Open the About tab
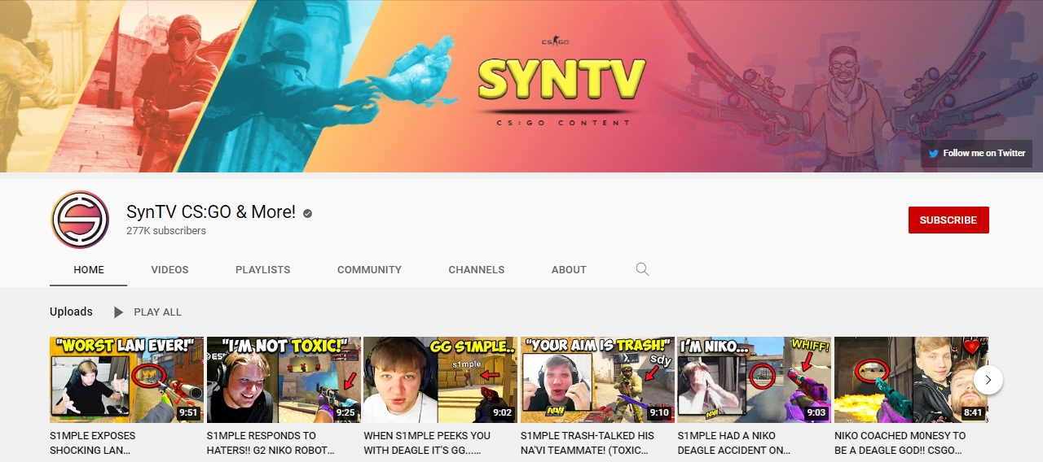Viewport: 1043px width, 462px height. point(569,269)
